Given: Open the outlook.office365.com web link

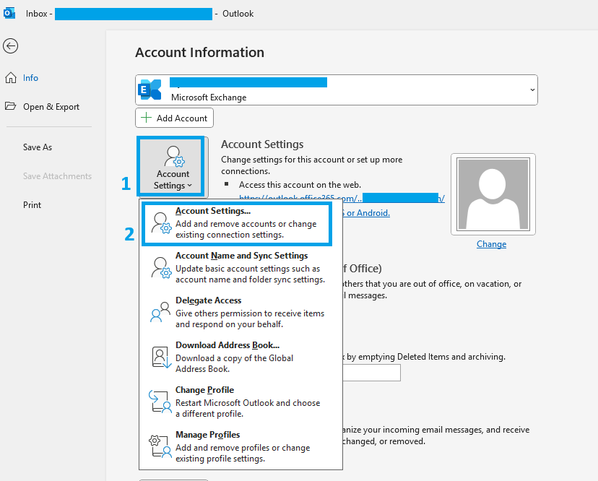Looking at the screenshot, I should point(342,198).
